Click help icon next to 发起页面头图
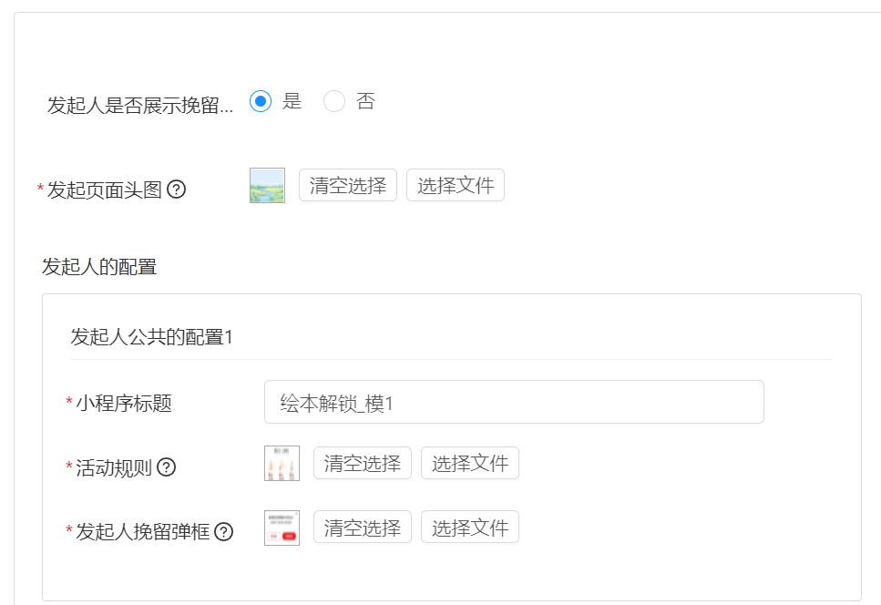This screenshot has width=881, height=605. point(177,190)
